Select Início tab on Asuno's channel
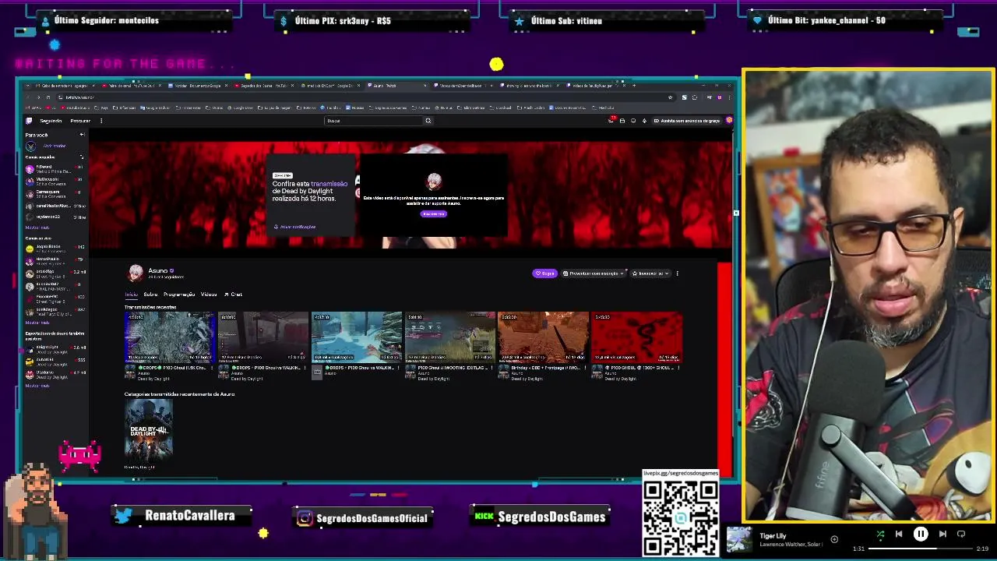 click(131, 295)
